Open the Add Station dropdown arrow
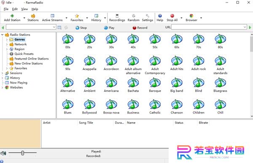Viewport: 253px width, 163px height. click(24, 18)
